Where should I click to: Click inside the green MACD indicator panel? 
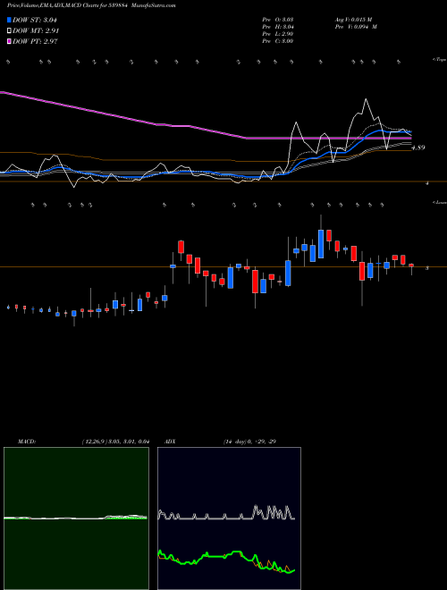pyautogui.click(x=76, y=518)
